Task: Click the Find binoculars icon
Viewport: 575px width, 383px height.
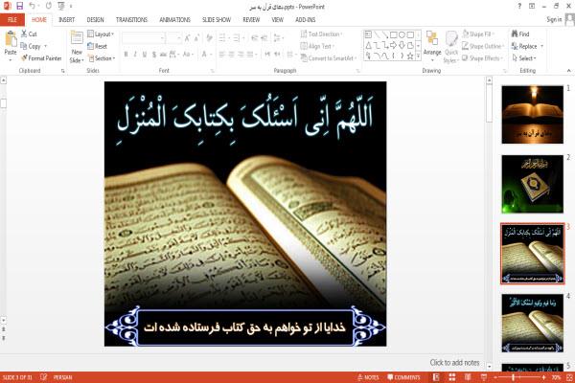Action: pos(515,34)
